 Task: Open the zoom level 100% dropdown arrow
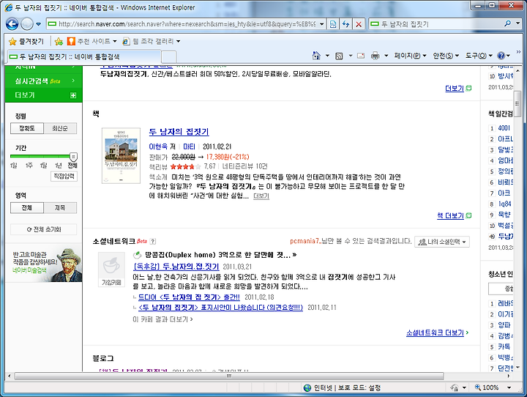509,387
